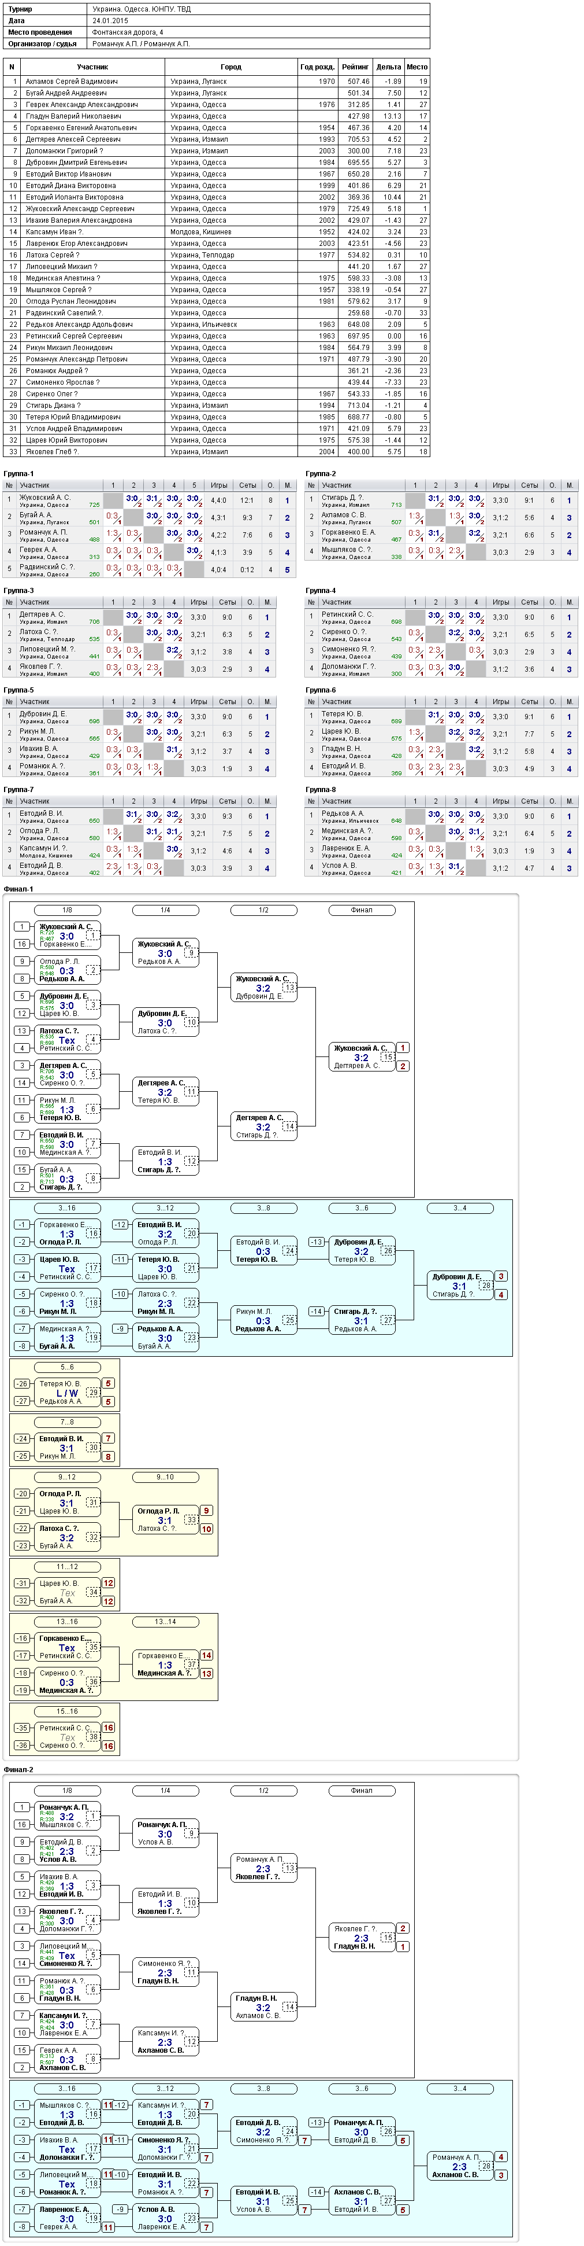Select participant row 'Евтодий Диана Викторовна'
Screen dimensions: 584x2246
coord(217,185)
